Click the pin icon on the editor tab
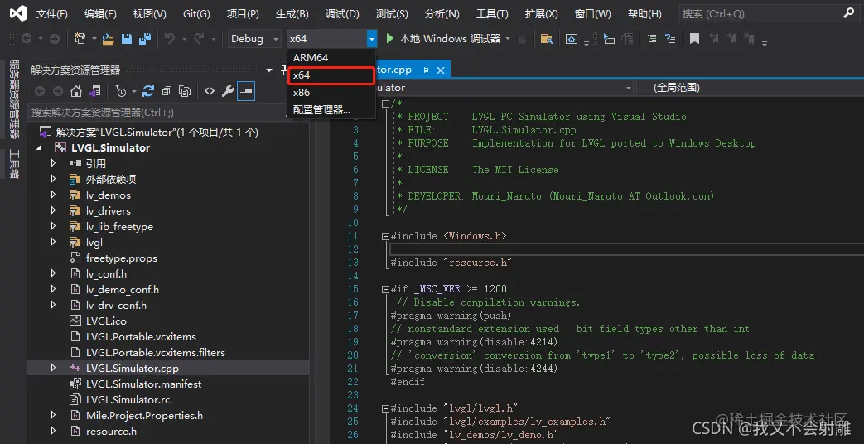Screen dimensions: 864x444 [x=425, y=70]
